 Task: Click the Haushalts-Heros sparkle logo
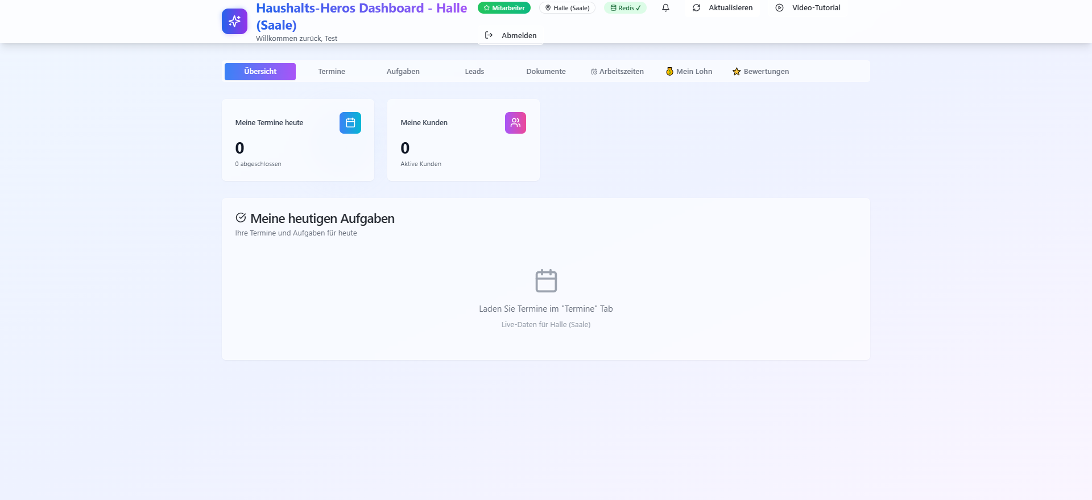[234, 22]
